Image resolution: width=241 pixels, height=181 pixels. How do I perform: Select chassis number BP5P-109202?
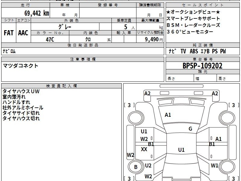click(x=202, y=66)
